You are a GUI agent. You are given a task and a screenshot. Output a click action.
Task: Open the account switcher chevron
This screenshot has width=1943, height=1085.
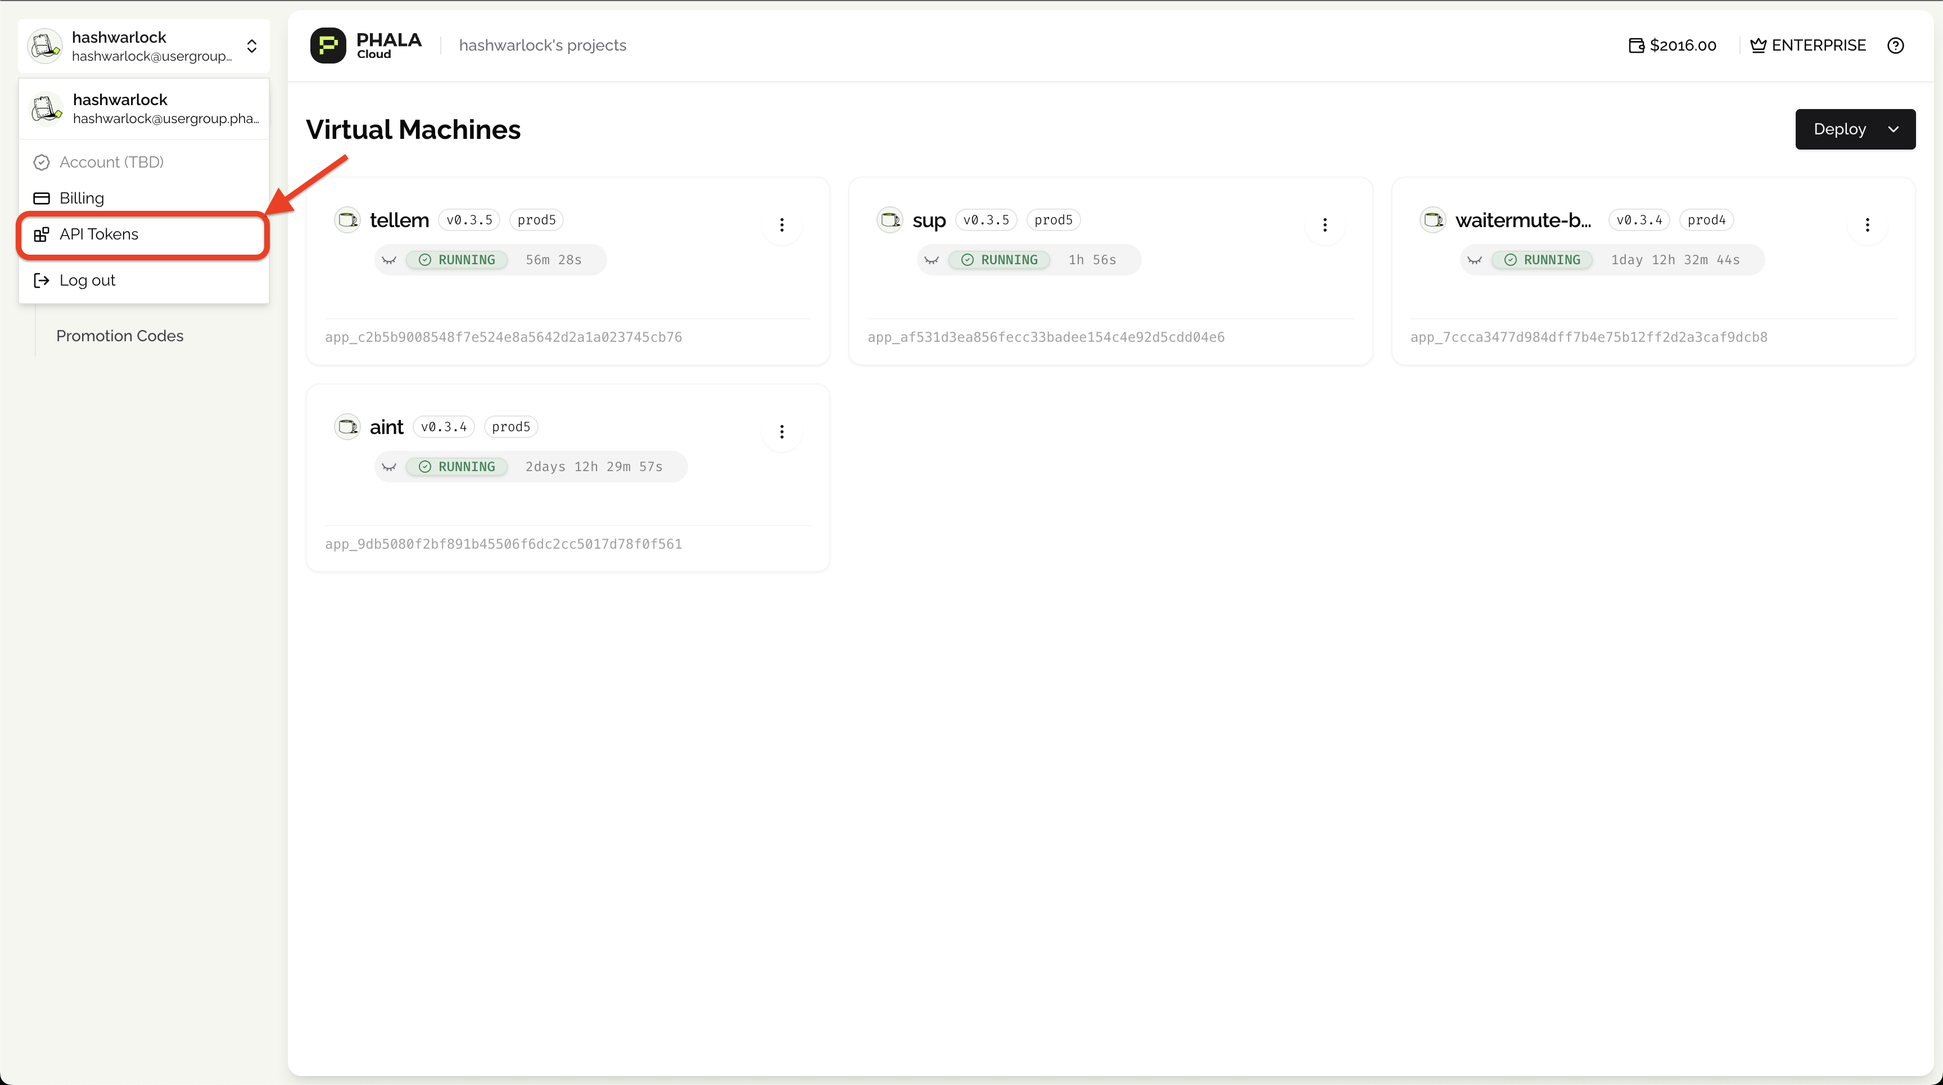252,45
